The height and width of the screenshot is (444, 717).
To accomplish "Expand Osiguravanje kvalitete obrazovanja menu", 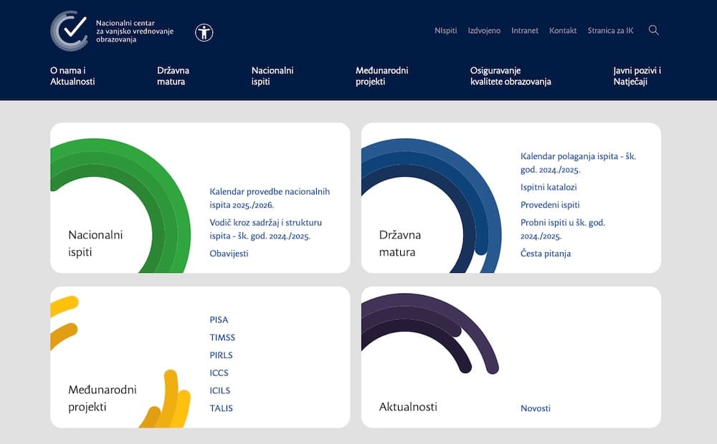I will [x=510, y=76].
